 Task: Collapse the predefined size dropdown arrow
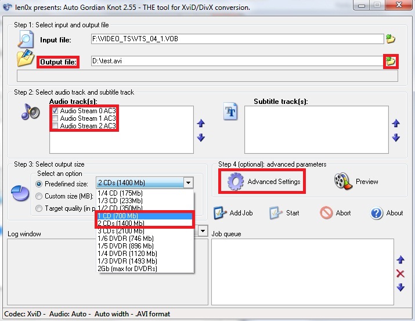[x=188, y=183]
